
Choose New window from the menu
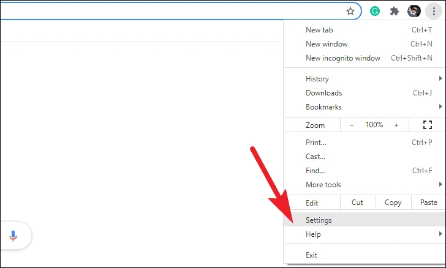coord(365,44)
